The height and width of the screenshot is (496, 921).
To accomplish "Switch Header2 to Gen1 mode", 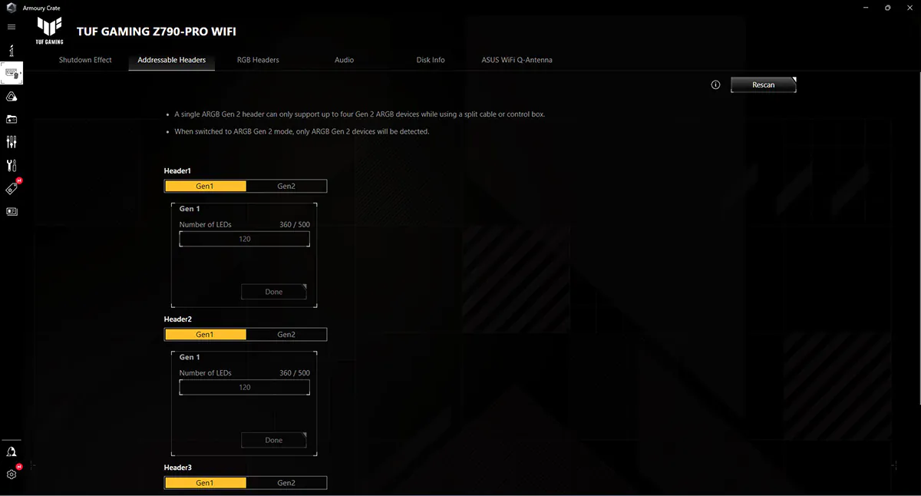I will [205, 334].
